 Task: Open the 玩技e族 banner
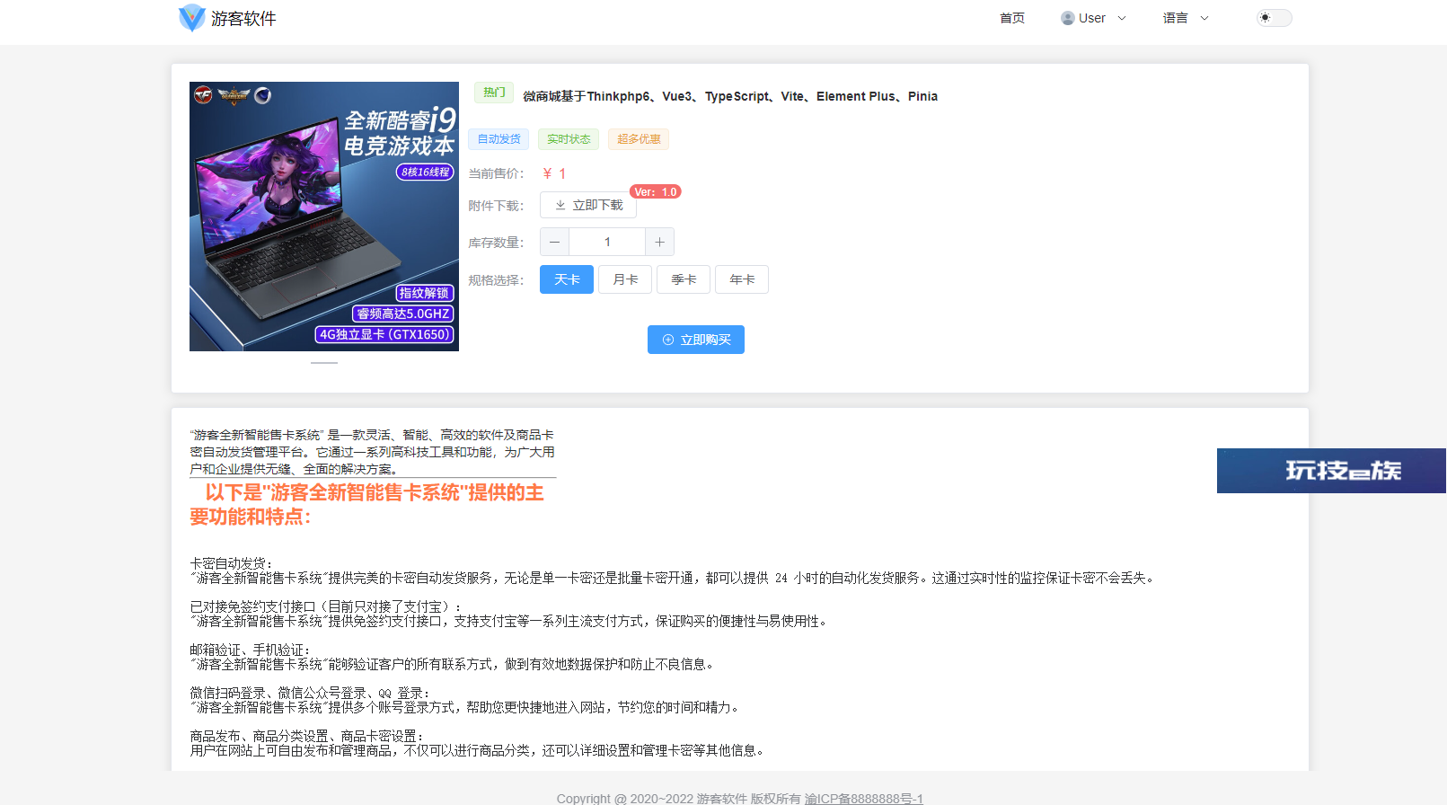click(1332, 471)
